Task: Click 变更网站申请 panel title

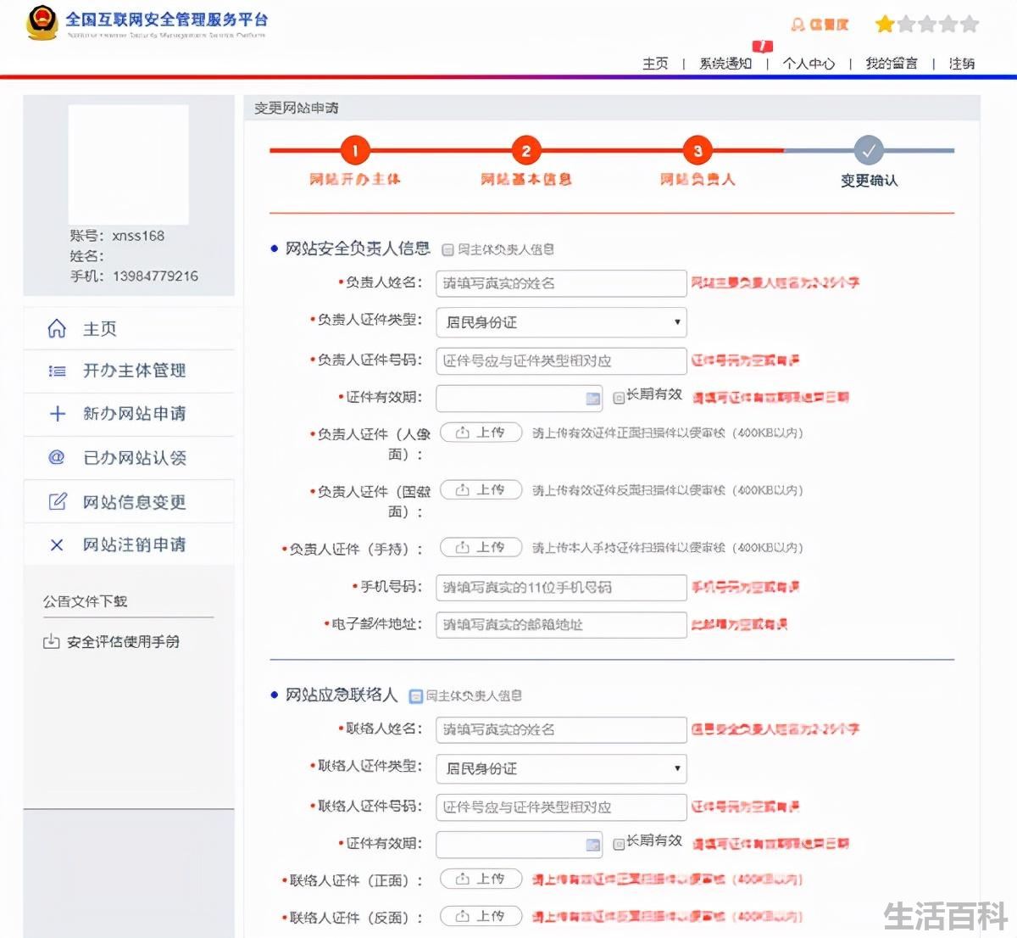Action: [x=296, y=108]
